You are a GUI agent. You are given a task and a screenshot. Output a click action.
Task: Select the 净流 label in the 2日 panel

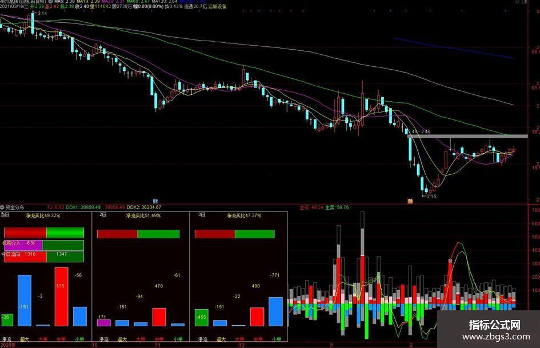(103, 339)
